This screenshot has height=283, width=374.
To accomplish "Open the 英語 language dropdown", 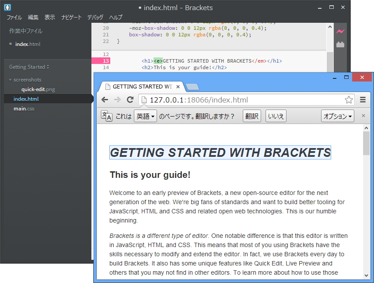I will [145, 116].
